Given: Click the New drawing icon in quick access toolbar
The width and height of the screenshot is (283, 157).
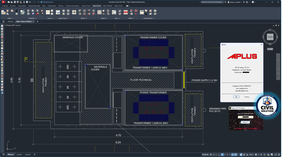Looking at the screenshot, I should 9,2.
